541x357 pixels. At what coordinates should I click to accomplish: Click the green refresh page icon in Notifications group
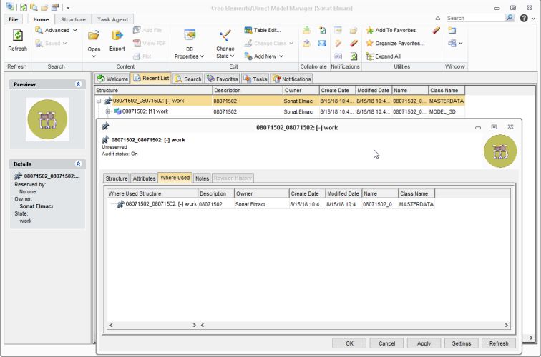(354, 56)
